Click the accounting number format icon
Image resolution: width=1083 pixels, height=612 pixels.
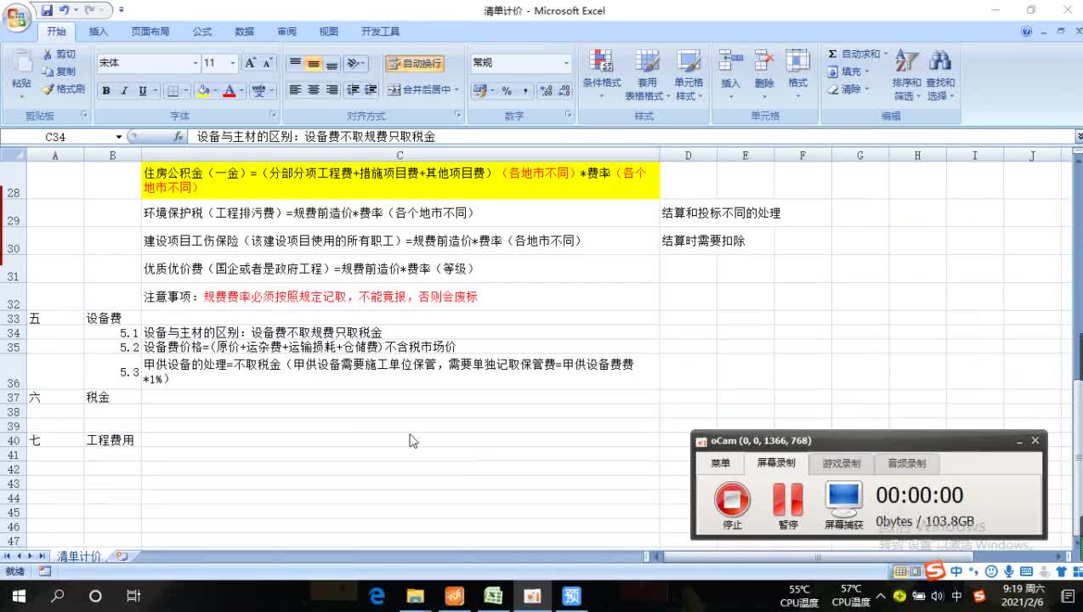480,91
